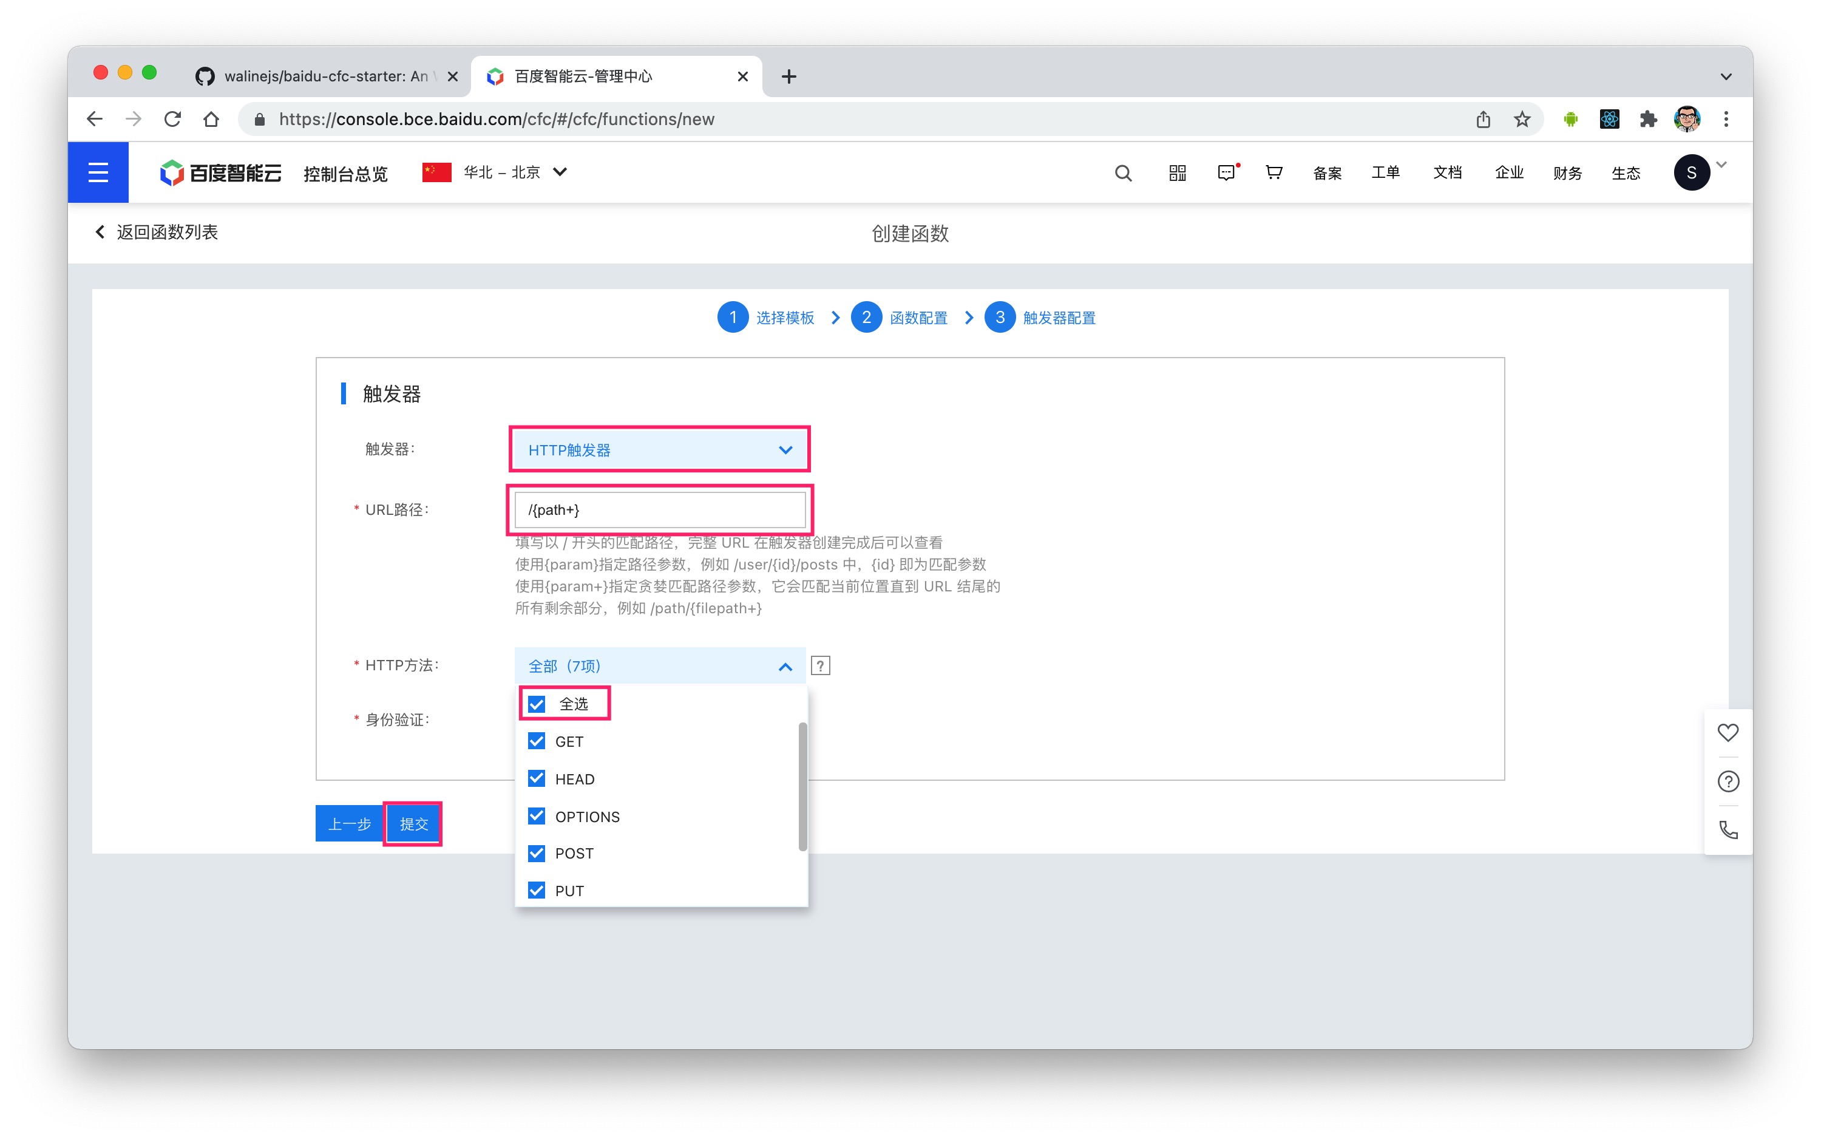Image resolution: width=1821 pixels, height=1139 pixels.
Task: Click the help question mark beside HTTP方法
Action: pos(820,666)
